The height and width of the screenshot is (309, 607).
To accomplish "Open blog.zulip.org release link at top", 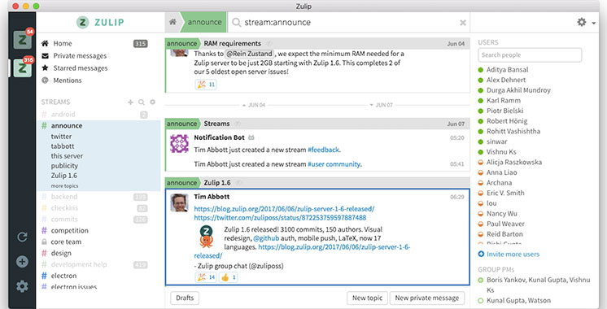I will click(x=284, y=209).
